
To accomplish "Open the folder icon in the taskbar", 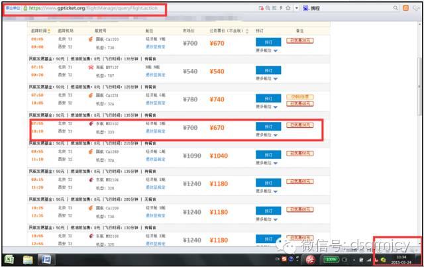I will [28, 259].
